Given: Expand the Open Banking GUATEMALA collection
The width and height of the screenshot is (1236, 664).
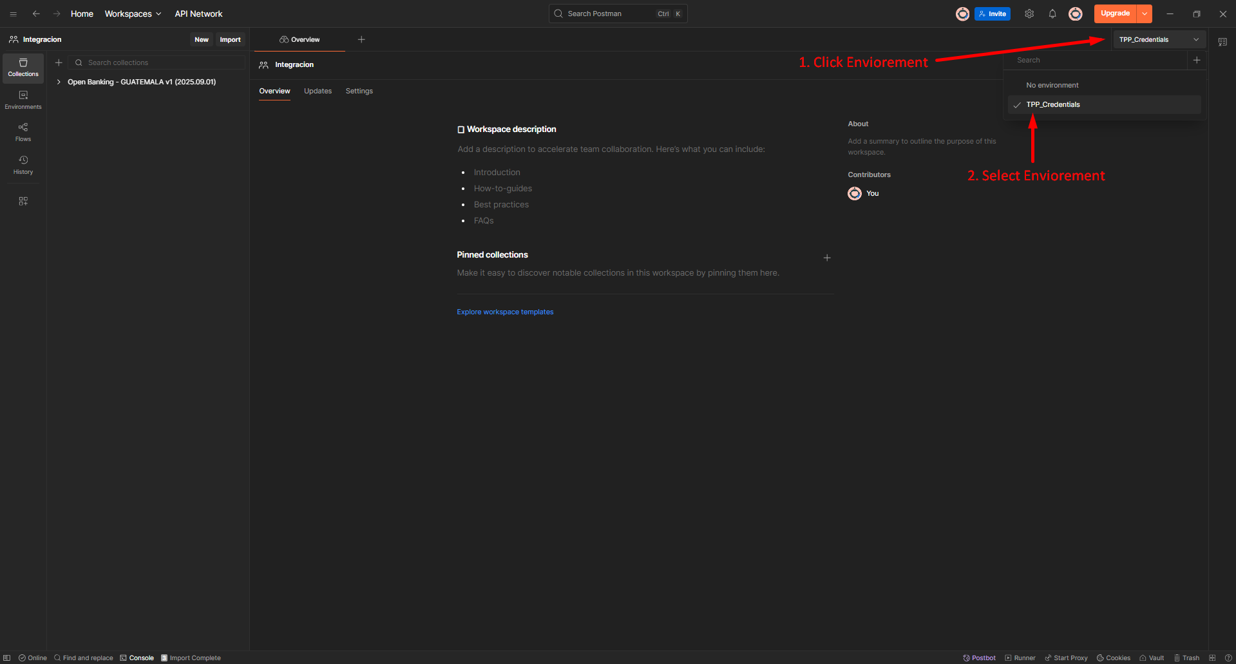Looking at the screenshot, I should [59, 82].
